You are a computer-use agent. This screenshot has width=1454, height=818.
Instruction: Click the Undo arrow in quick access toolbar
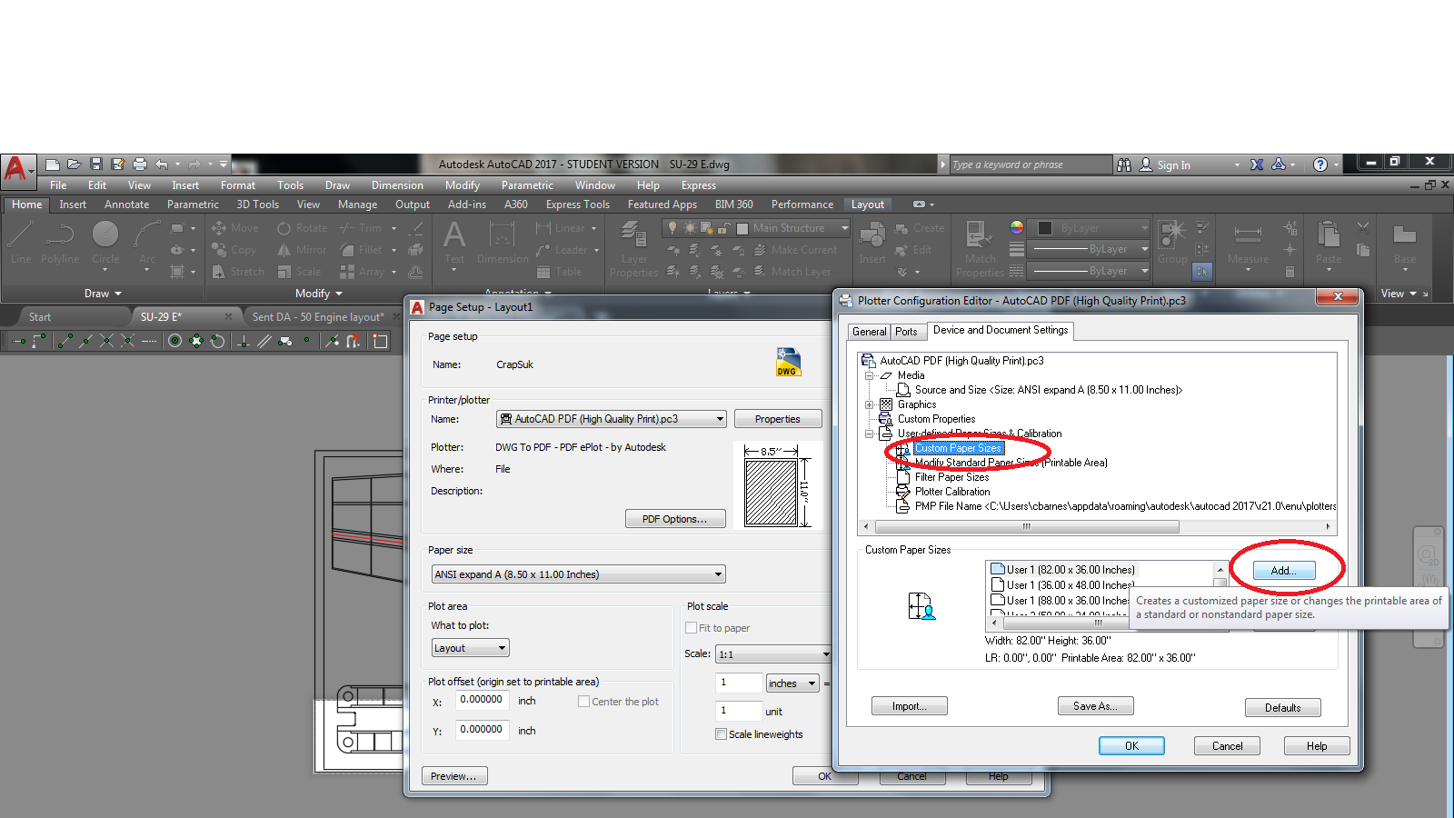162,165
